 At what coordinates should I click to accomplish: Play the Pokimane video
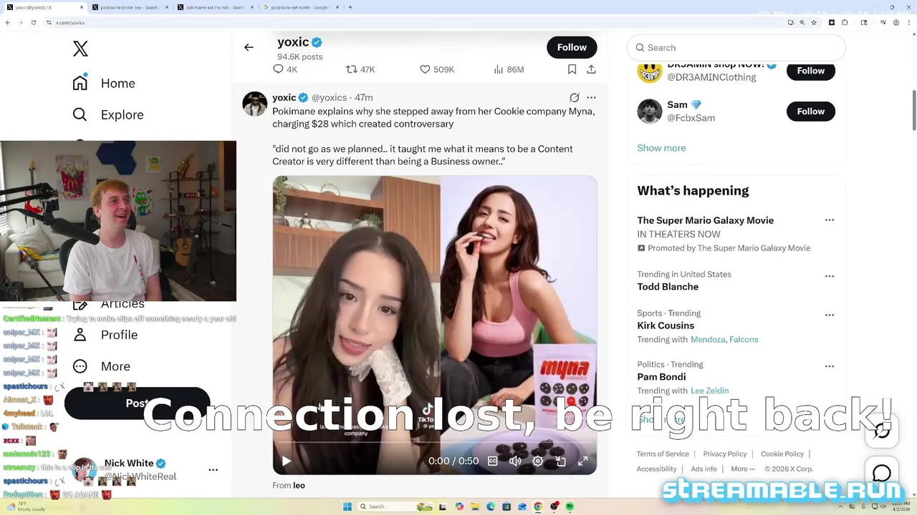pos(286,461)
